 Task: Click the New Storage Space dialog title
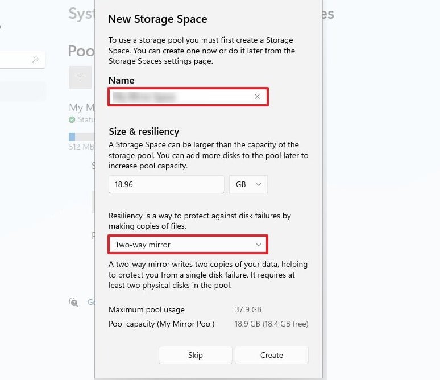[157, 19]
